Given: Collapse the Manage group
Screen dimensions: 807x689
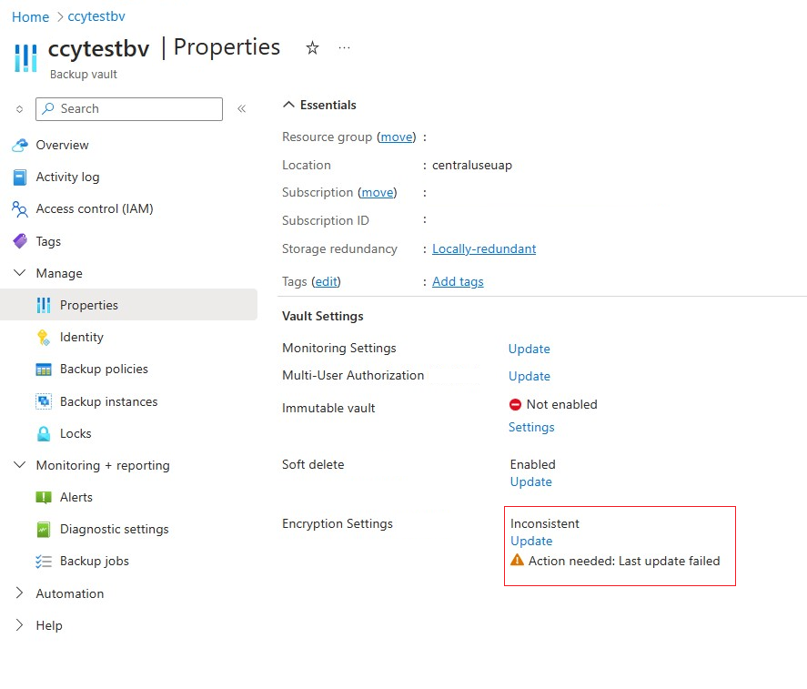Looking at the screenshot, I should click(19, 273).
